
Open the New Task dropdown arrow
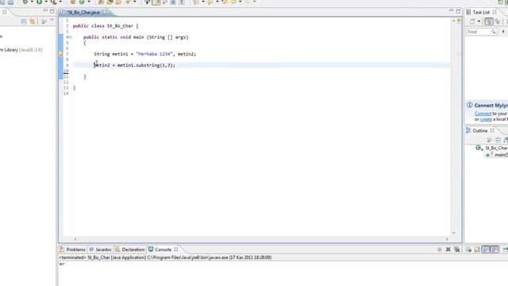tap(479, 21)
